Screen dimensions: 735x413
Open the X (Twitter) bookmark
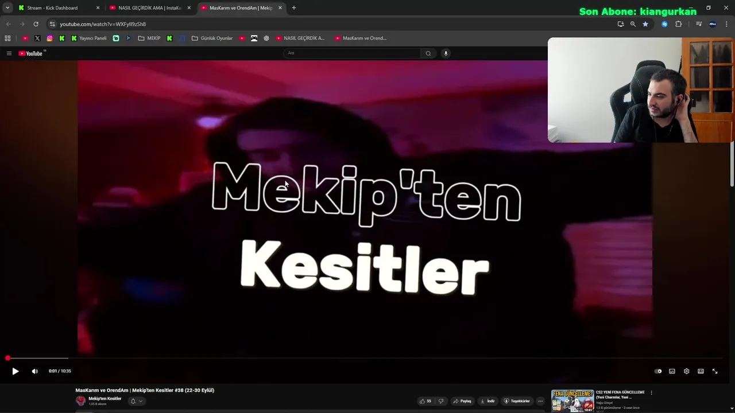37,38
